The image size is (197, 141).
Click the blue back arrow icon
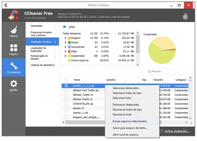[x=64, y=27]
